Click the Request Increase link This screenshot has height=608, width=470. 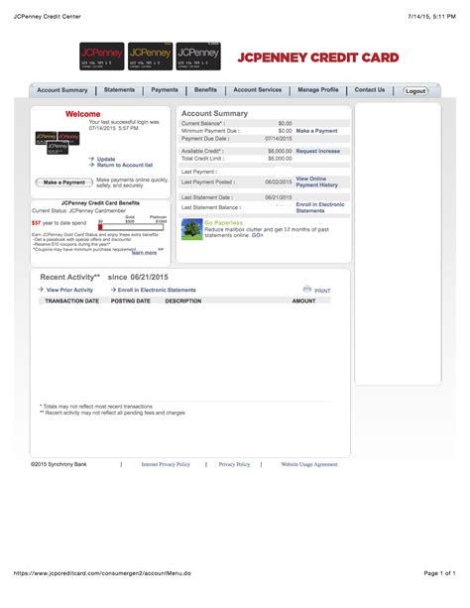point(317,151)
